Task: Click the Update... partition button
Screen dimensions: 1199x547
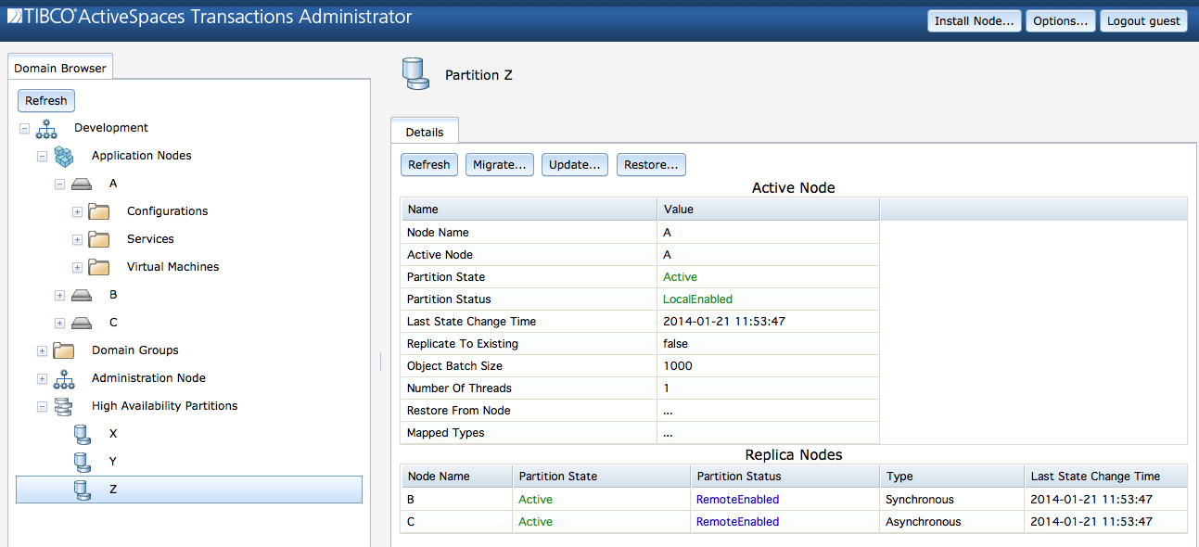Action: (575, 164)
